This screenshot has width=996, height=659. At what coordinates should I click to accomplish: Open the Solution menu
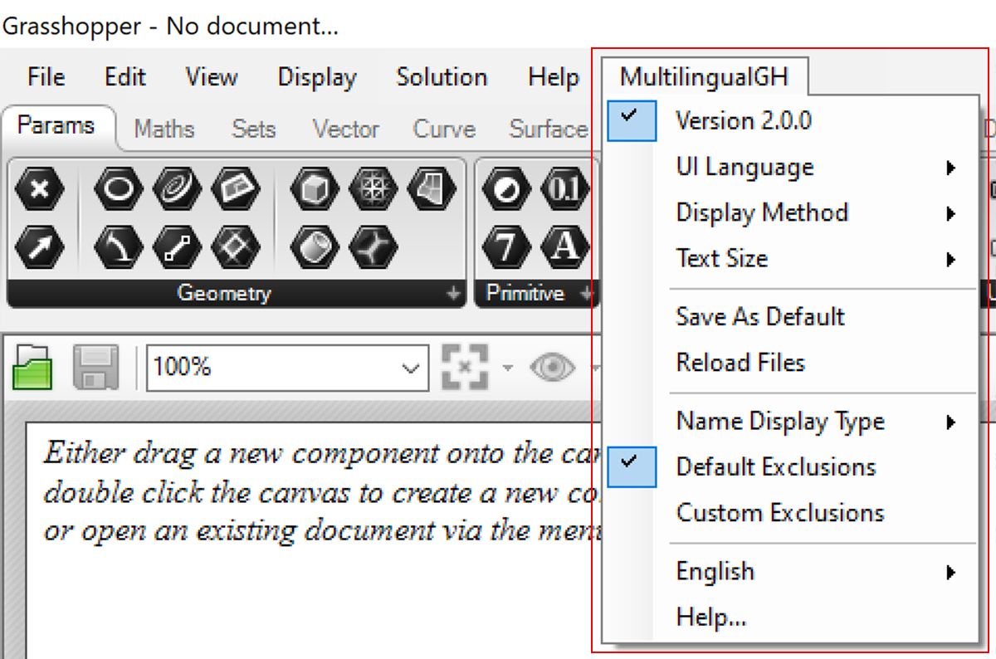(x=442, y=77)
